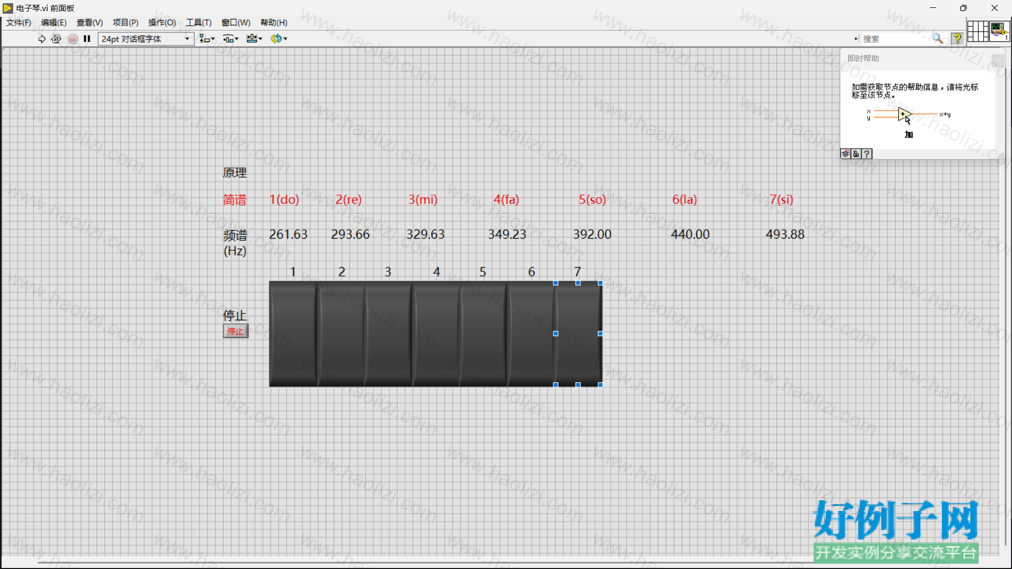This screenshot has height=569, width=1012.
Task: Click the 搜索 search input field
Action: pos(895,38)
